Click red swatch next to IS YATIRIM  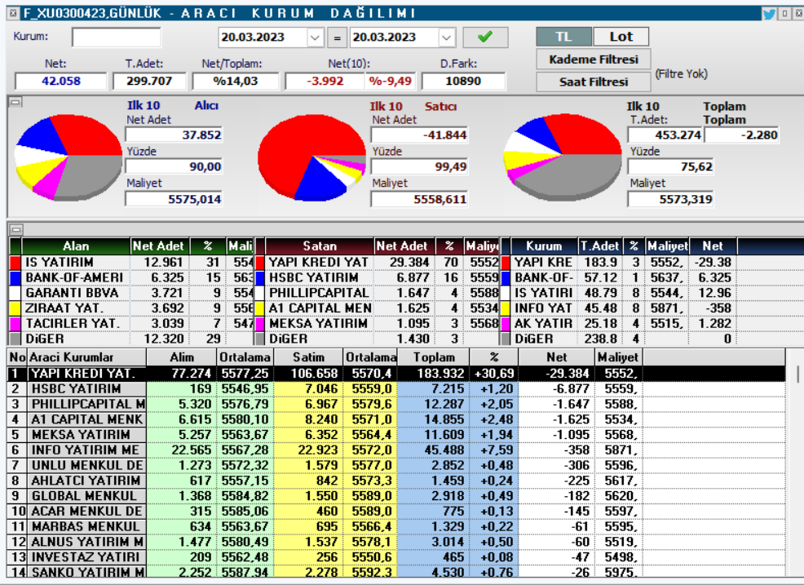coord(15,262)
